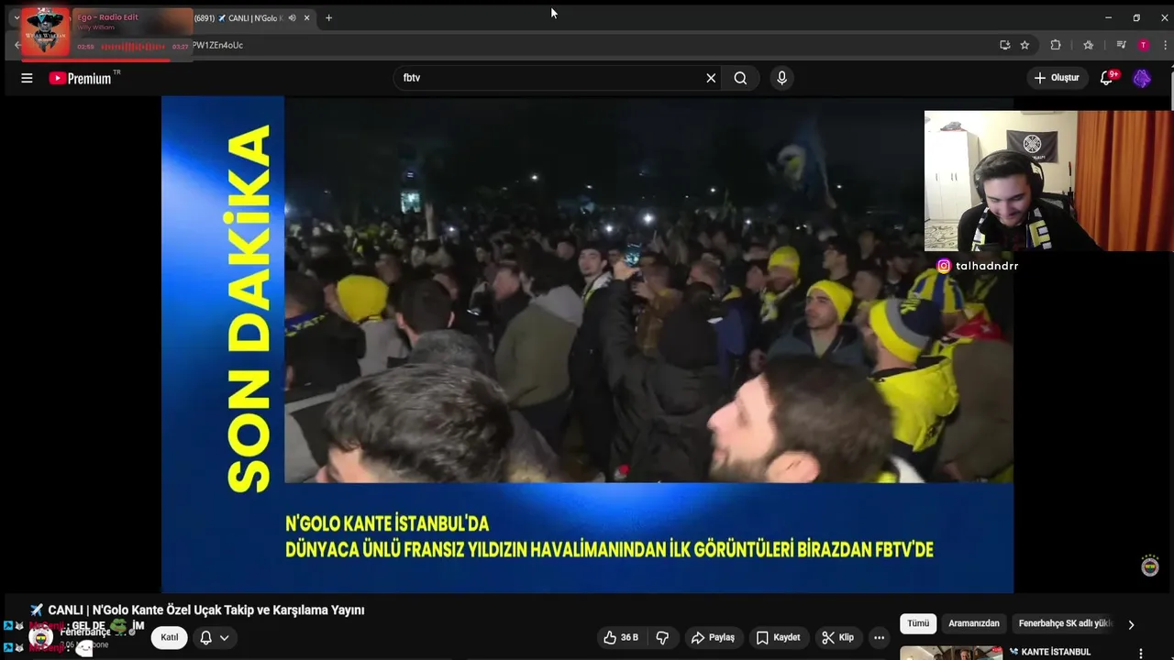Viewport: 1174px width, 660px height.
Task: Bookmark this page with the star icon
Action: 1025,45
